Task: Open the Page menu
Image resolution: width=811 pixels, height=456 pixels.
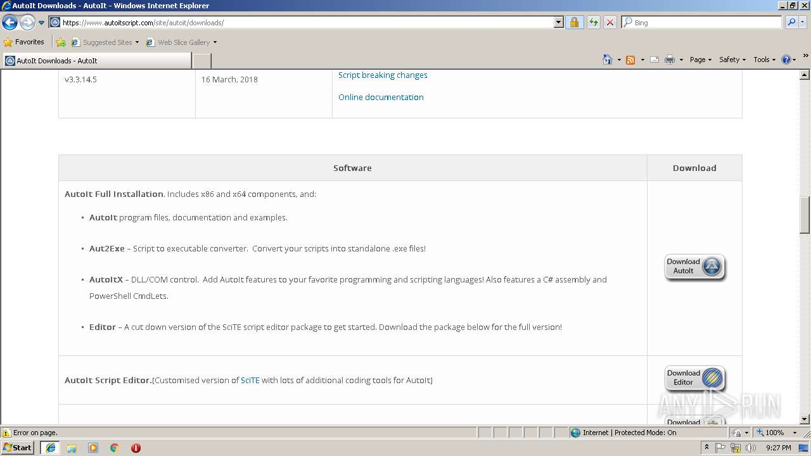Action: click(701, 60)
